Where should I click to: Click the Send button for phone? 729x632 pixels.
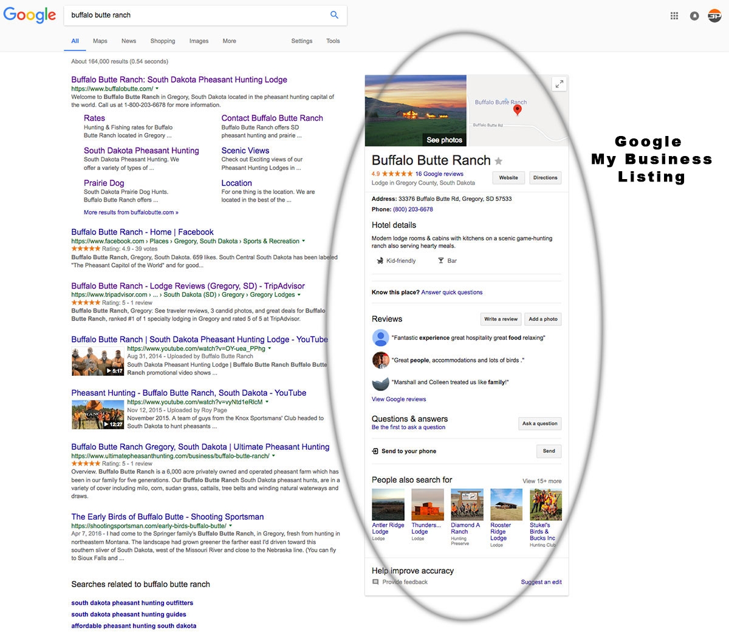pyautogui.click(x=549, y=451)
